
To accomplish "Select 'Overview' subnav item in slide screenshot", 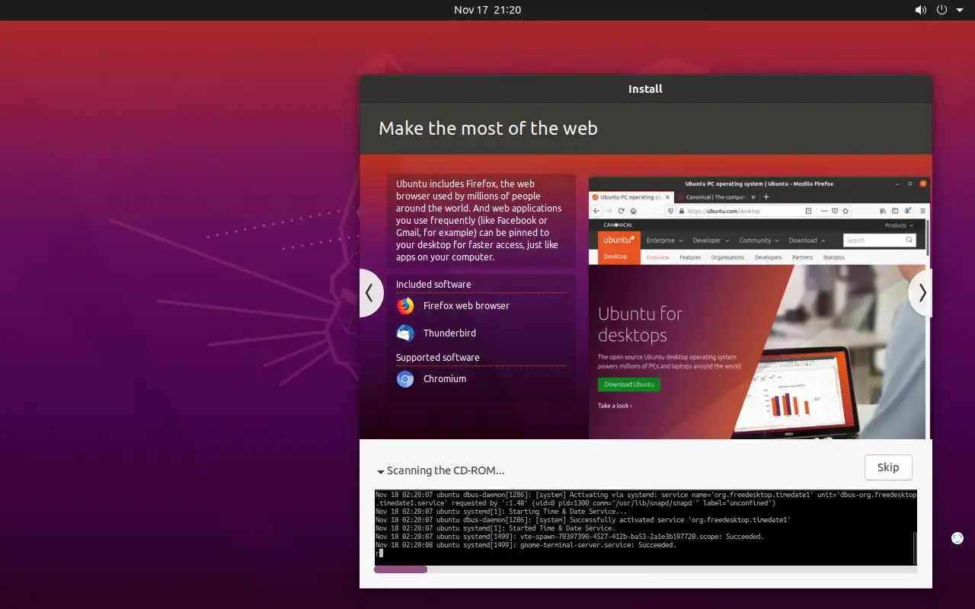I will (657, 257).
